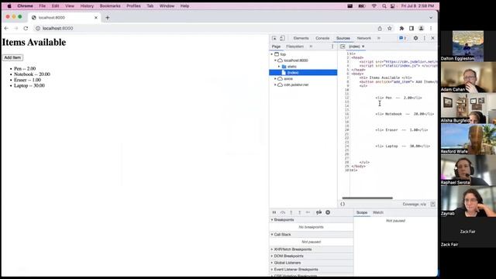The height and width of the screenshot is (279, 496).
Task: Click the step into button
Action: click(x=291, y=212)
